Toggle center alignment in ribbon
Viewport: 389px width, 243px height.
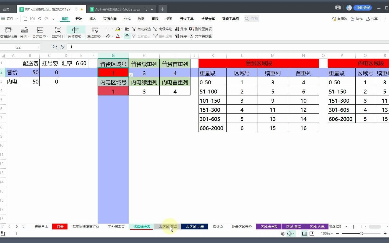coord(127,36)
